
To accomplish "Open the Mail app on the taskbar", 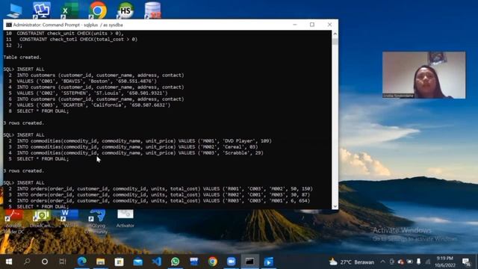I will (137, 262).
